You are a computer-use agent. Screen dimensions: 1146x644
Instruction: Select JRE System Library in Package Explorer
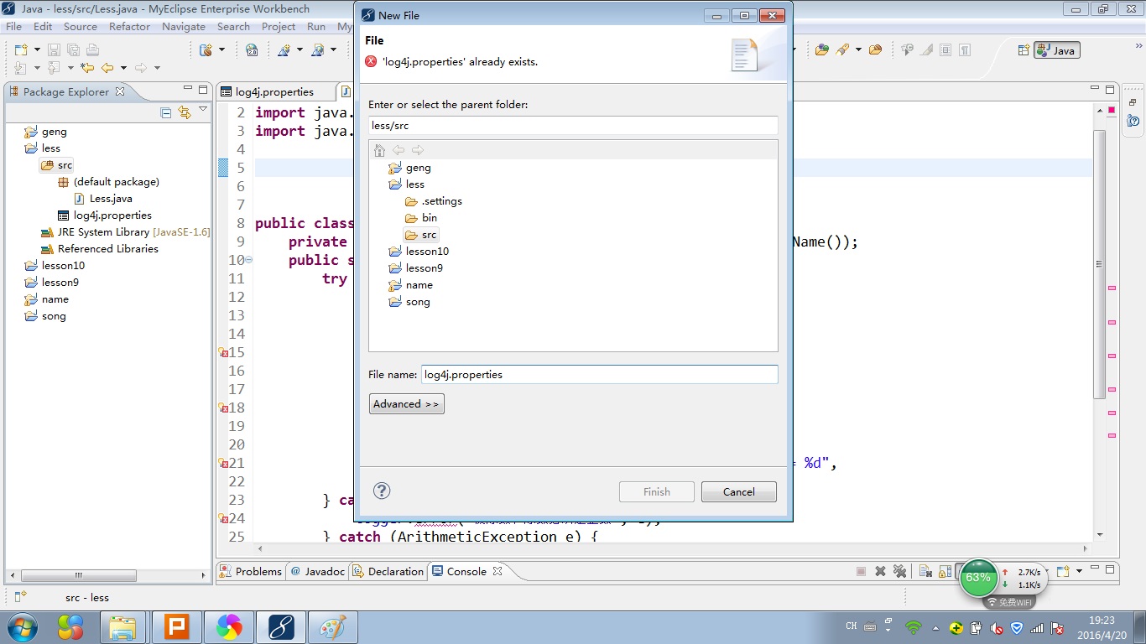[x=125, y=232]
